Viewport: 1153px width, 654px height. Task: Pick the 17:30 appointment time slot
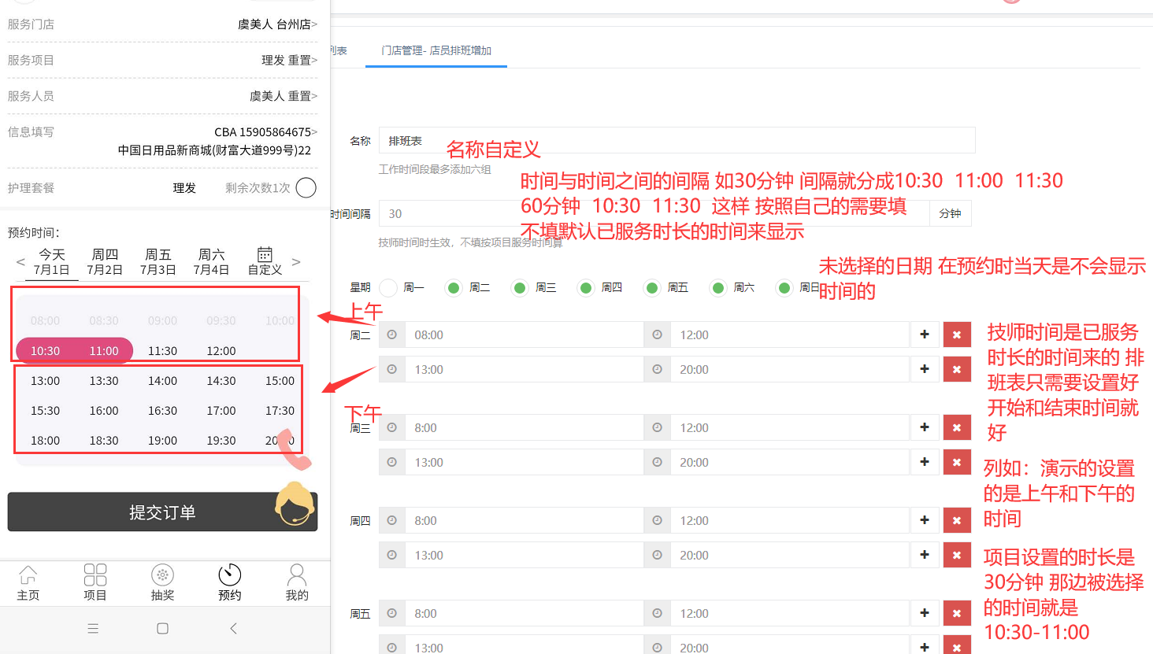pos(280,411)
